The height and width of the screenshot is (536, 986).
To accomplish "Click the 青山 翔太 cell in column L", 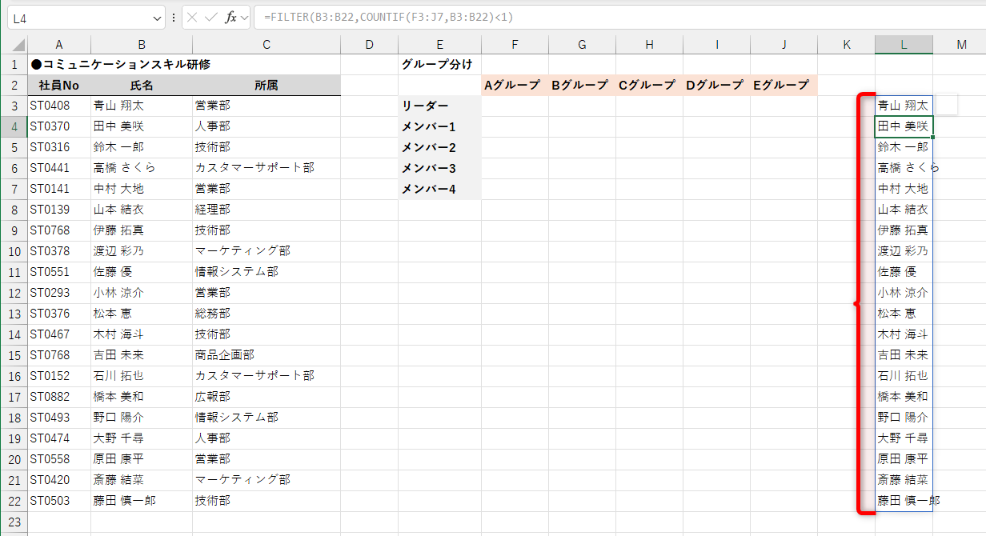I will (x=904, y=105).
